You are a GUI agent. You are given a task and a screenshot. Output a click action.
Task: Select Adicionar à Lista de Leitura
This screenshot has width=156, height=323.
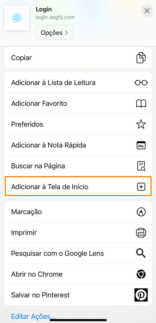click(x=78, y=83)
